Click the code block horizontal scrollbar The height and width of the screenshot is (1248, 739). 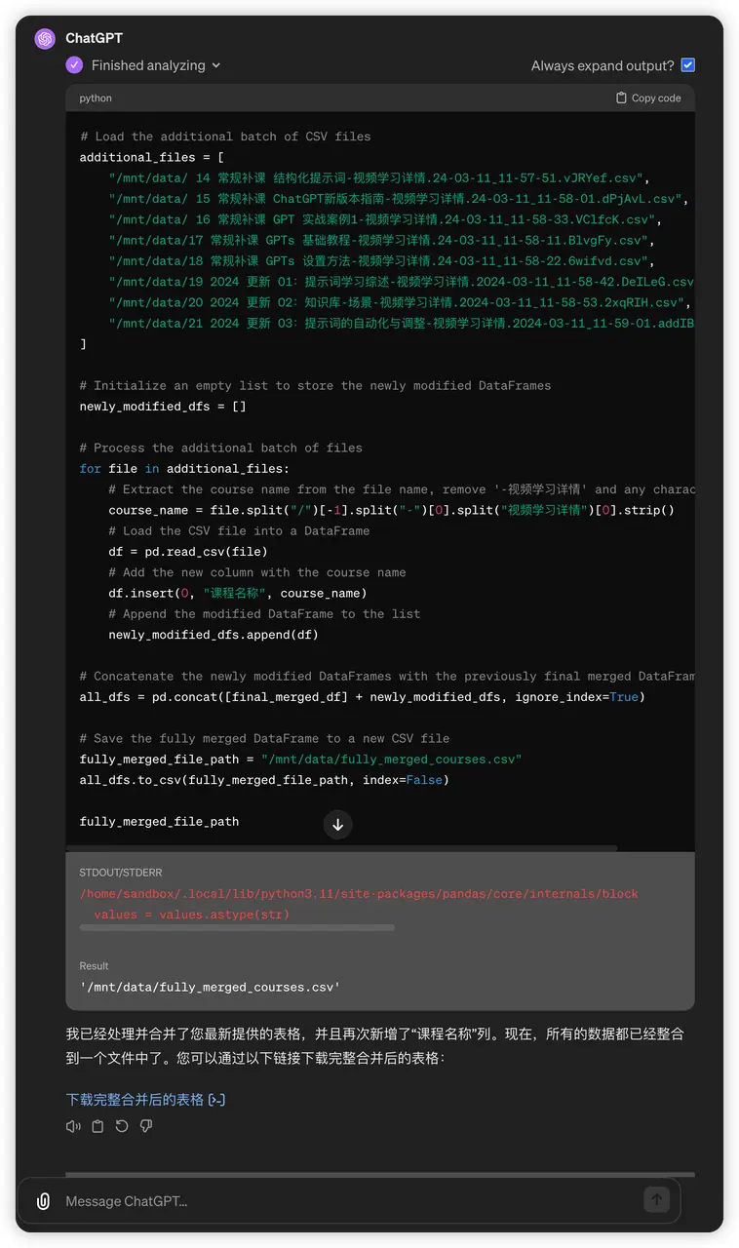click(x=341, y=848)
